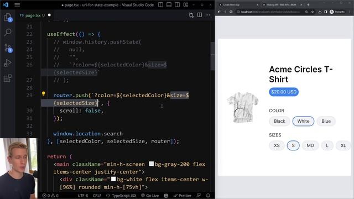Click the 'return (' code line
The height and width of the screenshot is (199, 354).
[x=59, y=156]
